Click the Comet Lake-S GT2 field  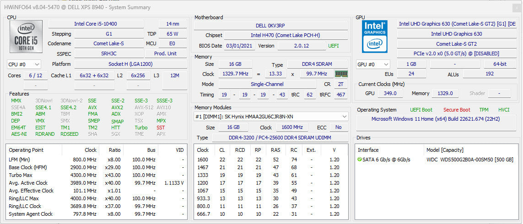[456, 44]
